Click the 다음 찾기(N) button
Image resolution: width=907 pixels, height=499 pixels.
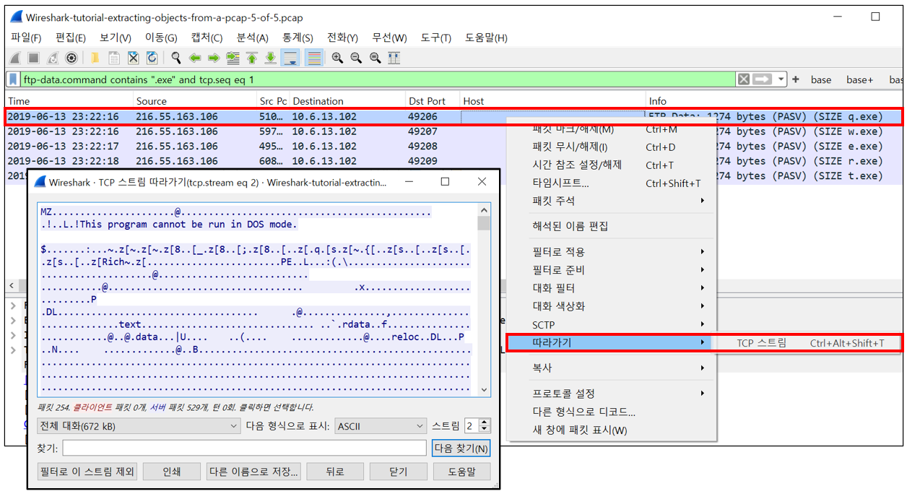click(461, 448)
